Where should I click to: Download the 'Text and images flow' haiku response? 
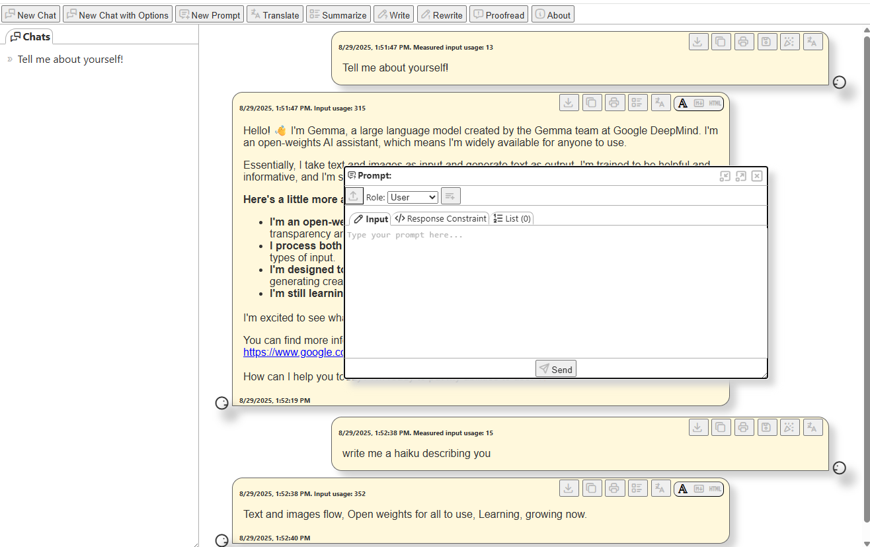tap(569, 488)
